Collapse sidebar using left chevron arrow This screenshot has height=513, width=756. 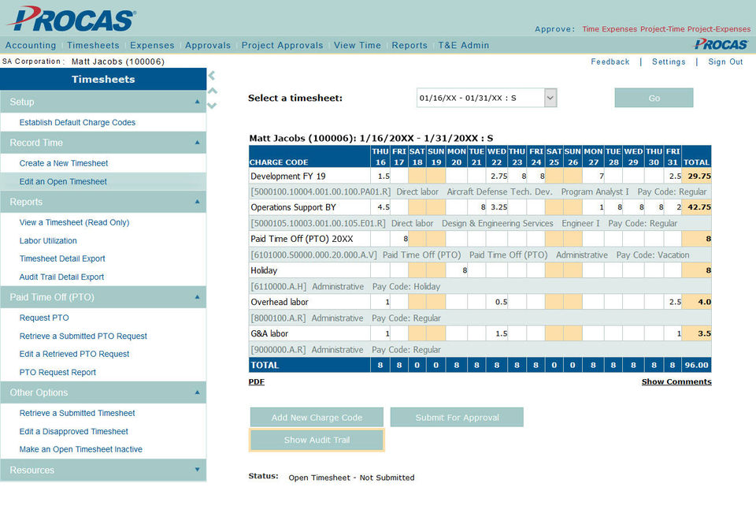(212, 76)
